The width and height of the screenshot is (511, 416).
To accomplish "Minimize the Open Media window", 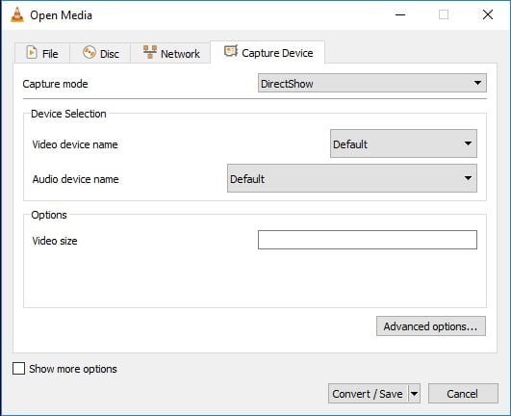I will [x=400, y=14].
